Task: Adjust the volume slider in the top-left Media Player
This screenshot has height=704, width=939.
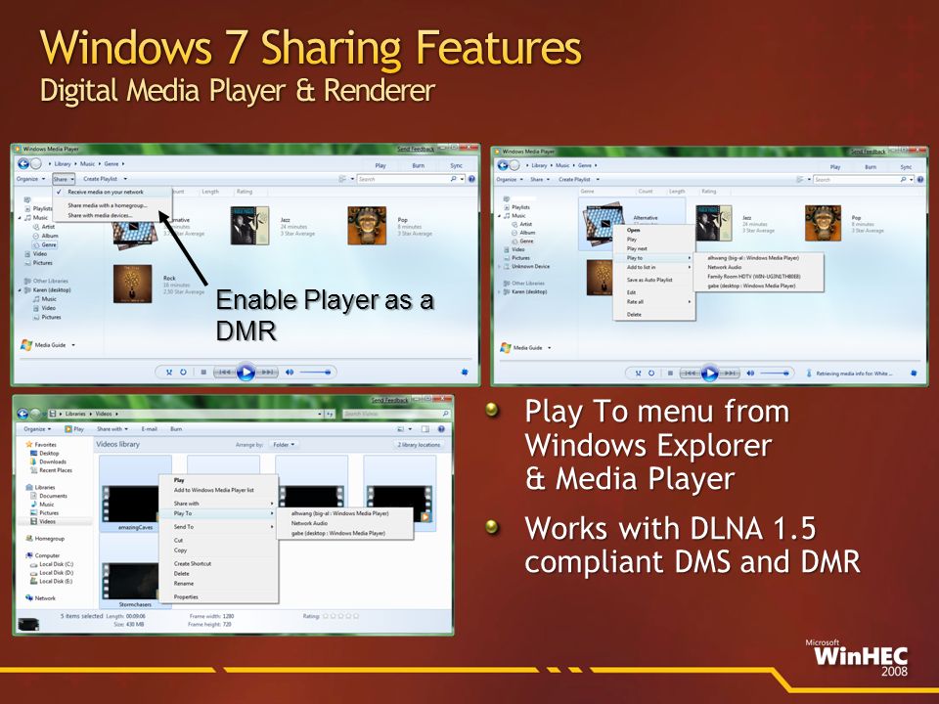Action: 316,373
